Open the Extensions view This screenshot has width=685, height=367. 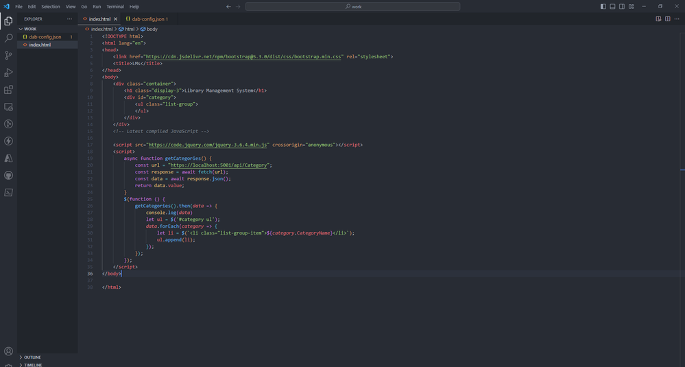[8, 90]
